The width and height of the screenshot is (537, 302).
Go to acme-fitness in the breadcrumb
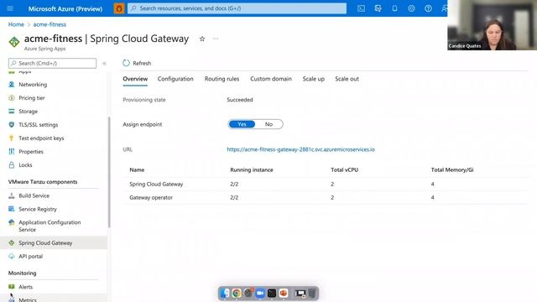click(x=50, y=24)
